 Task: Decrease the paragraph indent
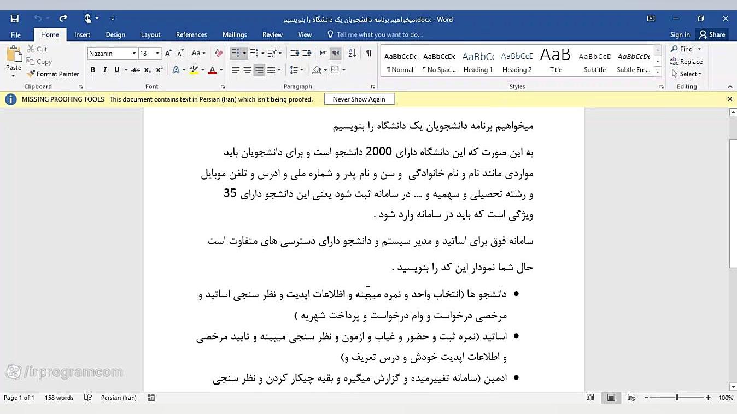pyautogui.click(x=295, y=53)
